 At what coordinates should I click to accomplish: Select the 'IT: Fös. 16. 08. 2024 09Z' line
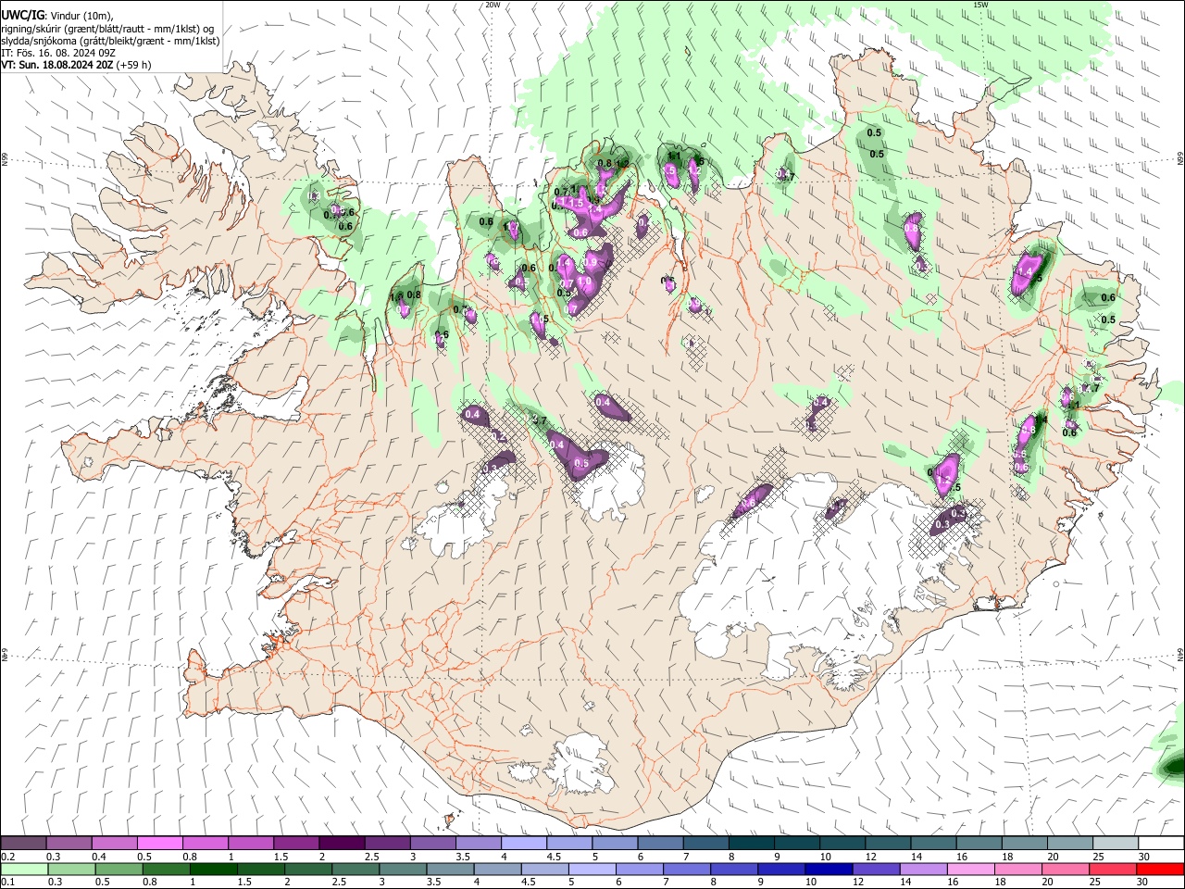coord(58,53)
